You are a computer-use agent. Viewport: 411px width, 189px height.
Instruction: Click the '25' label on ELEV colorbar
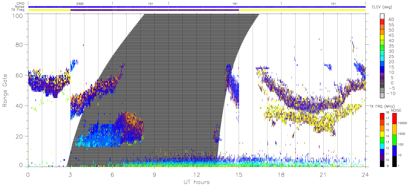coord(391,57)
